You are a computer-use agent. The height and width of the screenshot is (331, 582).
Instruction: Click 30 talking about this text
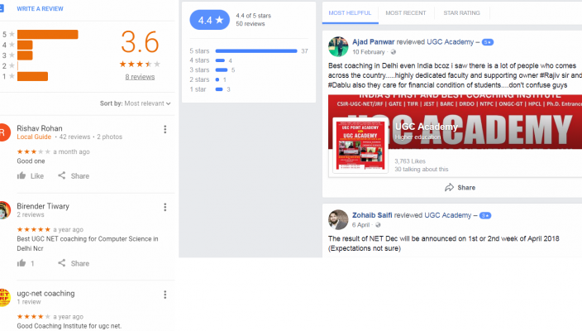(x=422, y=169)
